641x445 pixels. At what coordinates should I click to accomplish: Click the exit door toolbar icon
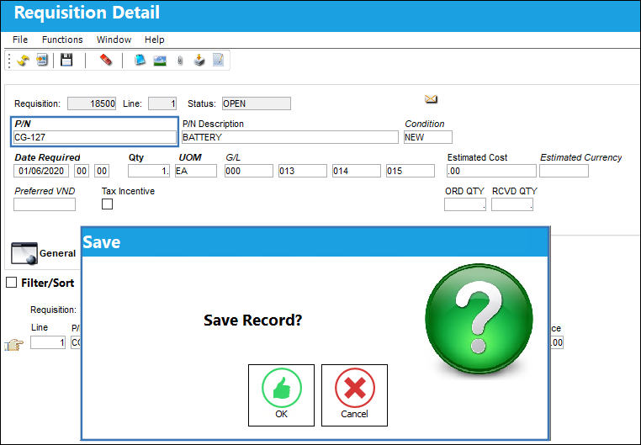click(x=42, y=60)
